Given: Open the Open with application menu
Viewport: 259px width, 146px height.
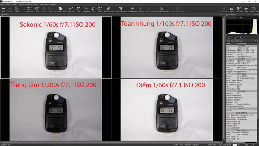Looking at the screenshot, I should [x=239, y=10].
